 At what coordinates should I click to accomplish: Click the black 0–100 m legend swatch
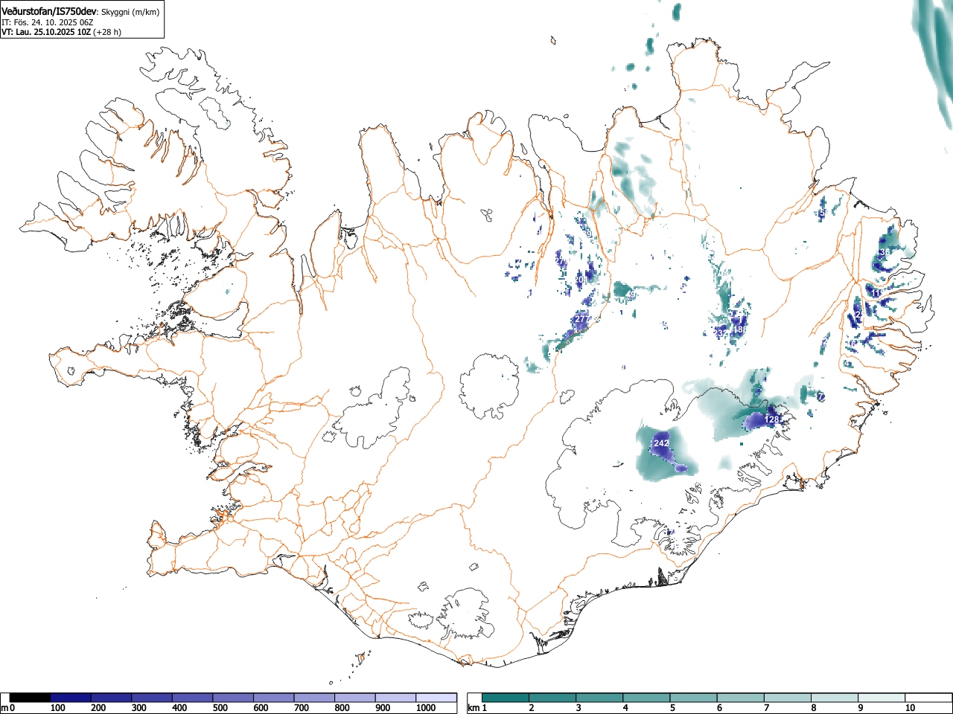[31, 698]
